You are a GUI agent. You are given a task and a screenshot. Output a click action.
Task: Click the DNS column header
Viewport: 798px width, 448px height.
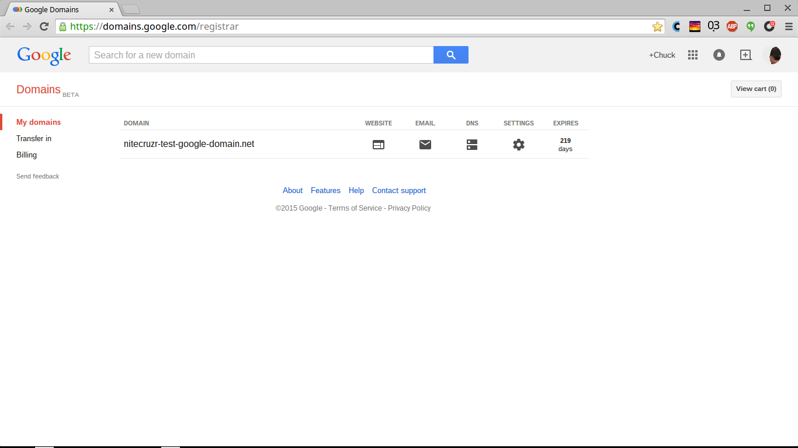(472, 123)
